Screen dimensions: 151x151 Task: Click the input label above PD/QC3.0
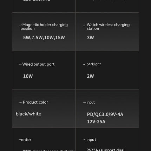pyautogui.click(x=91, y=103)
